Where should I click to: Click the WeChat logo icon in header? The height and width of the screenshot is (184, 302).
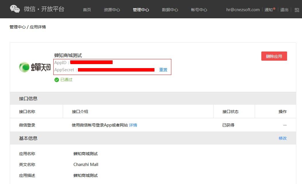click(15, 9)
